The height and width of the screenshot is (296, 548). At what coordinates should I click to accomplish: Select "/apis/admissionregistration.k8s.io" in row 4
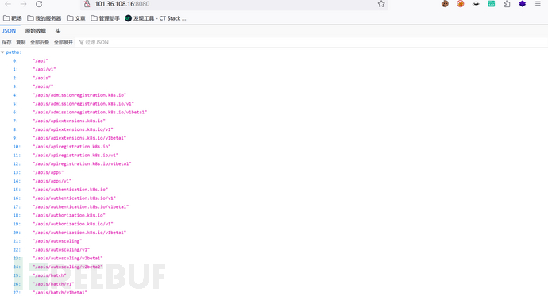click(79, 95)
